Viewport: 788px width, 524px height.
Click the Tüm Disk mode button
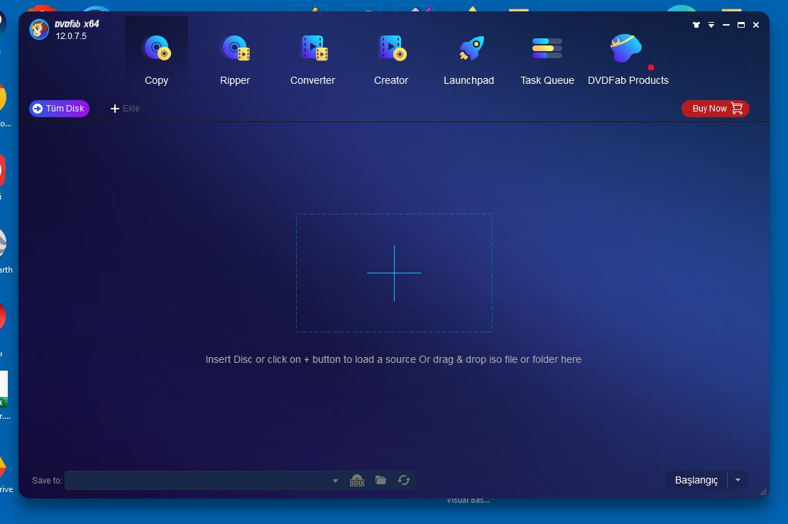pos(60,109)
